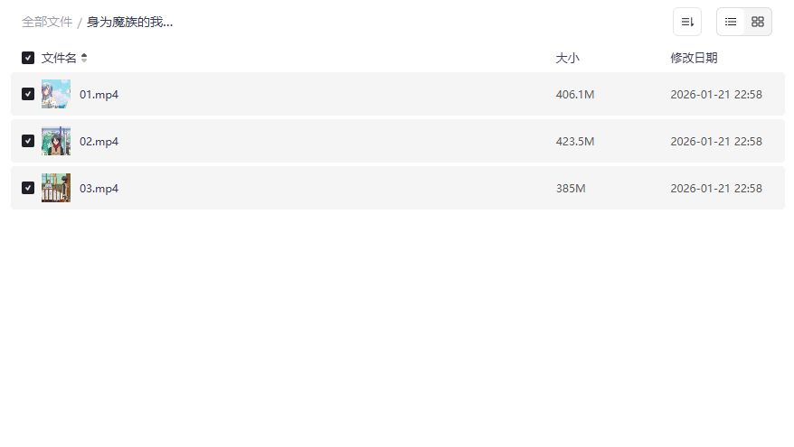Click the 修改日期 column header

click(694, 58)
